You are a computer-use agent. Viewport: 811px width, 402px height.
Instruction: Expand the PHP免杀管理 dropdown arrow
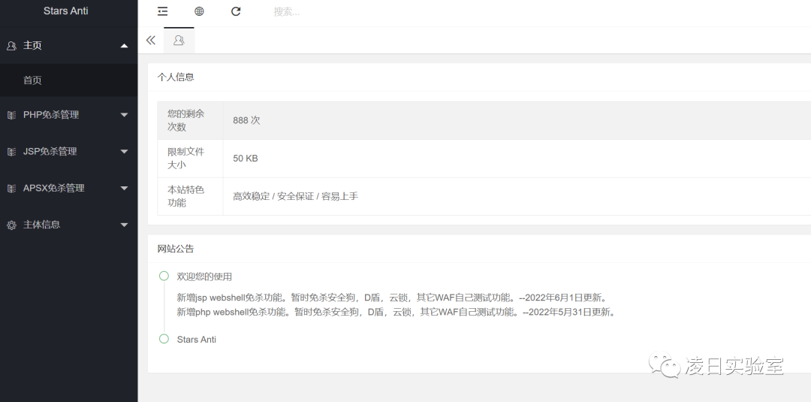tap(124, 115)
